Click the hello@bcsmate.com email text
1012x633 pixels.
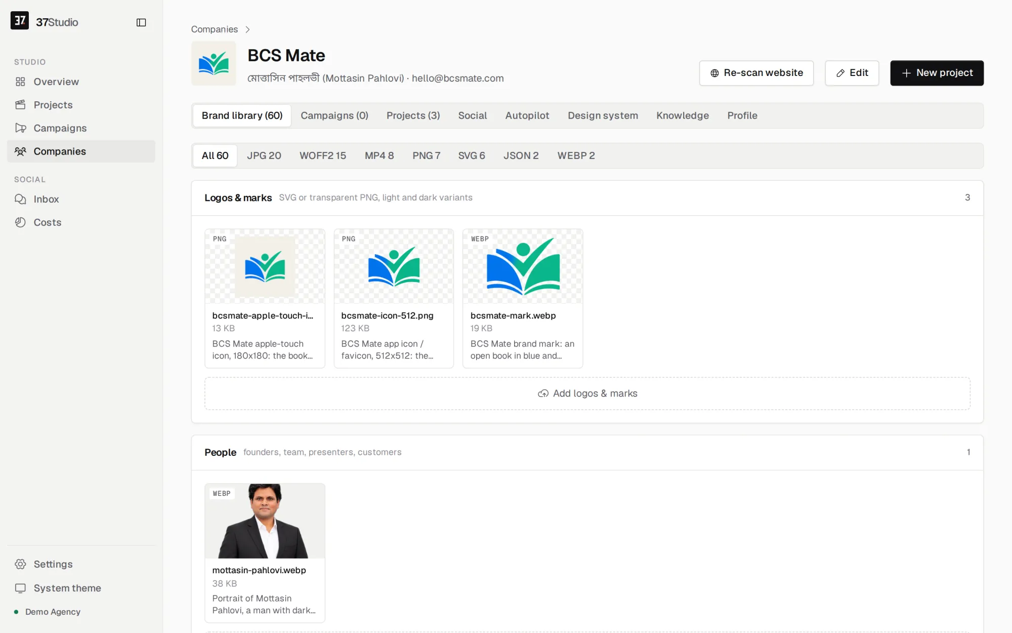pyautogui.click(x=458, y=78)
